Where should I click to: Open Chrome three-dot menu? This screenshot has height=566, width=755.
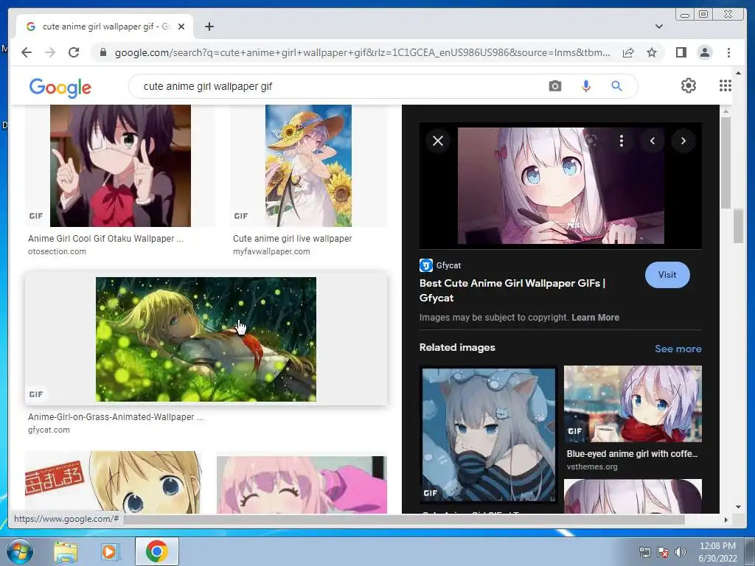tap(728, 52)
